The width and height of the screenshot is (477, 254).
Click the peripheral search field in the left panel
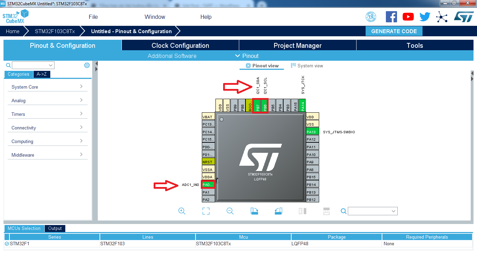click(x=33, y=65)
